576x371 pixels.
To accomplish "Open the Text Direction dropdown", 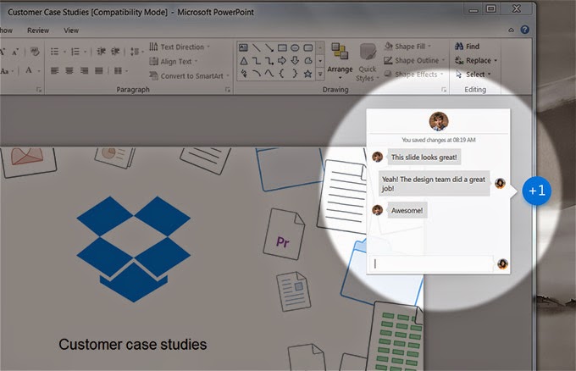I will coord(180,47).
